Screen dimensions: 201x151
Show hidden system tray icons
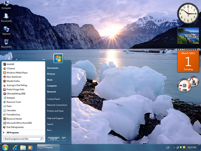coord(174,147)
